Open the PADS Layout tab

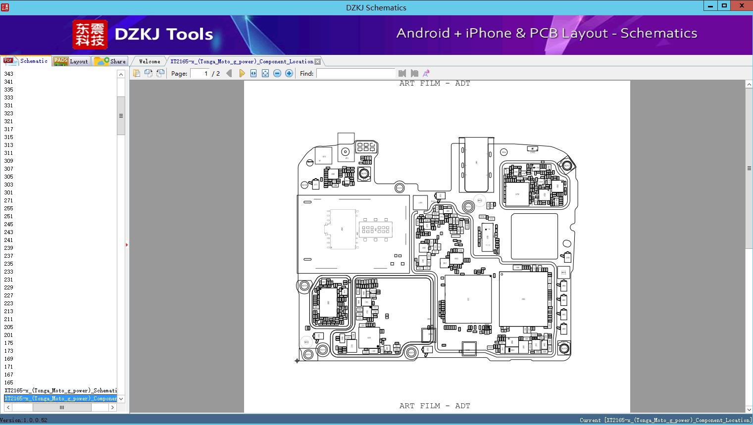71,61
